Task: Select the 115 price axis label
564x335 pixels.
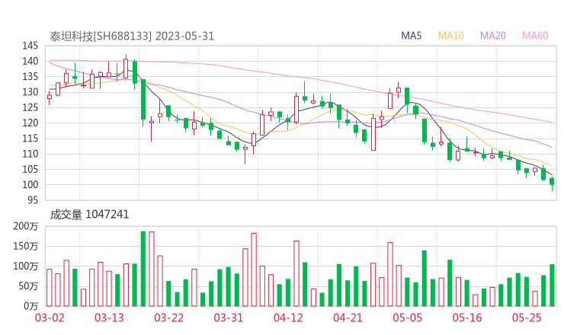Action: click(30, 139)
